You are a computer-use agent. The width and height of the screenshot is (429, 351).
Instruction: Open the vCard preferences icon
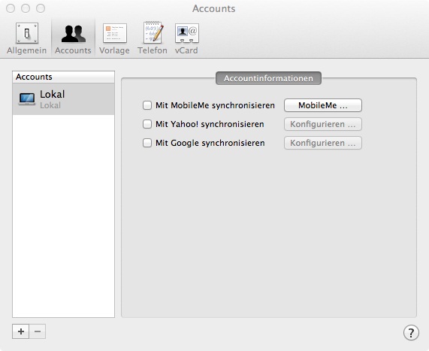pos(187,33)
